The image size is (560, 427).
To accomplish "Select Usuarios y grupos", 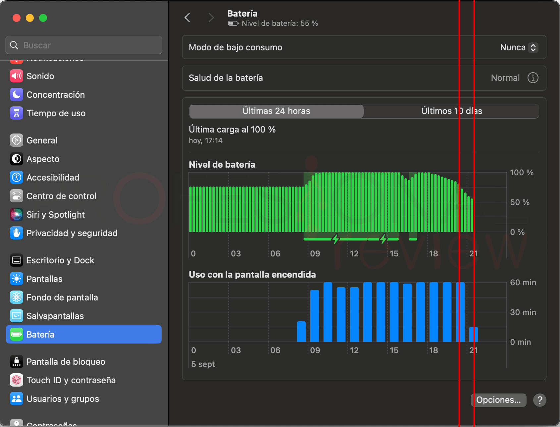I will [x=84, y=399].
